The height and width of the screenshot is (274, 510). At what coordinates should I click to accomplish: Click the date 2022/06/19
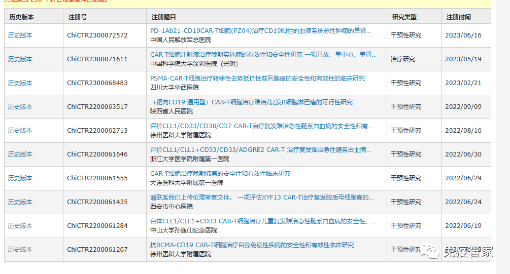[463, 225]
